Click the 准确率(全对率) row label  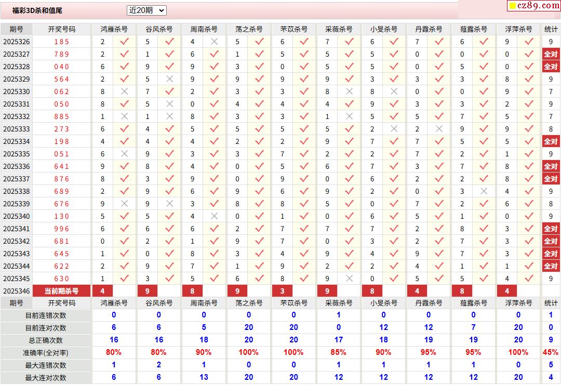tap(46, 353)
